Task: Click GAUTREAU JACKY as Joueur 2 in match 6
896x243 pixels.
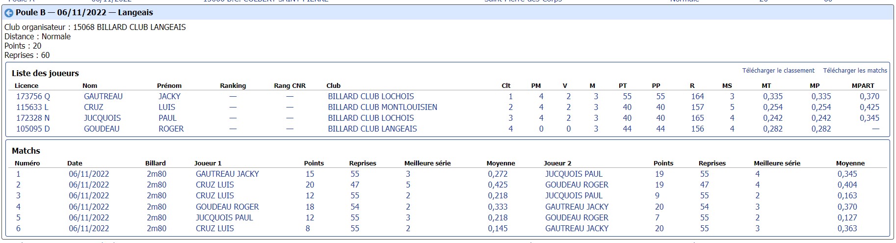Action: 577,229
